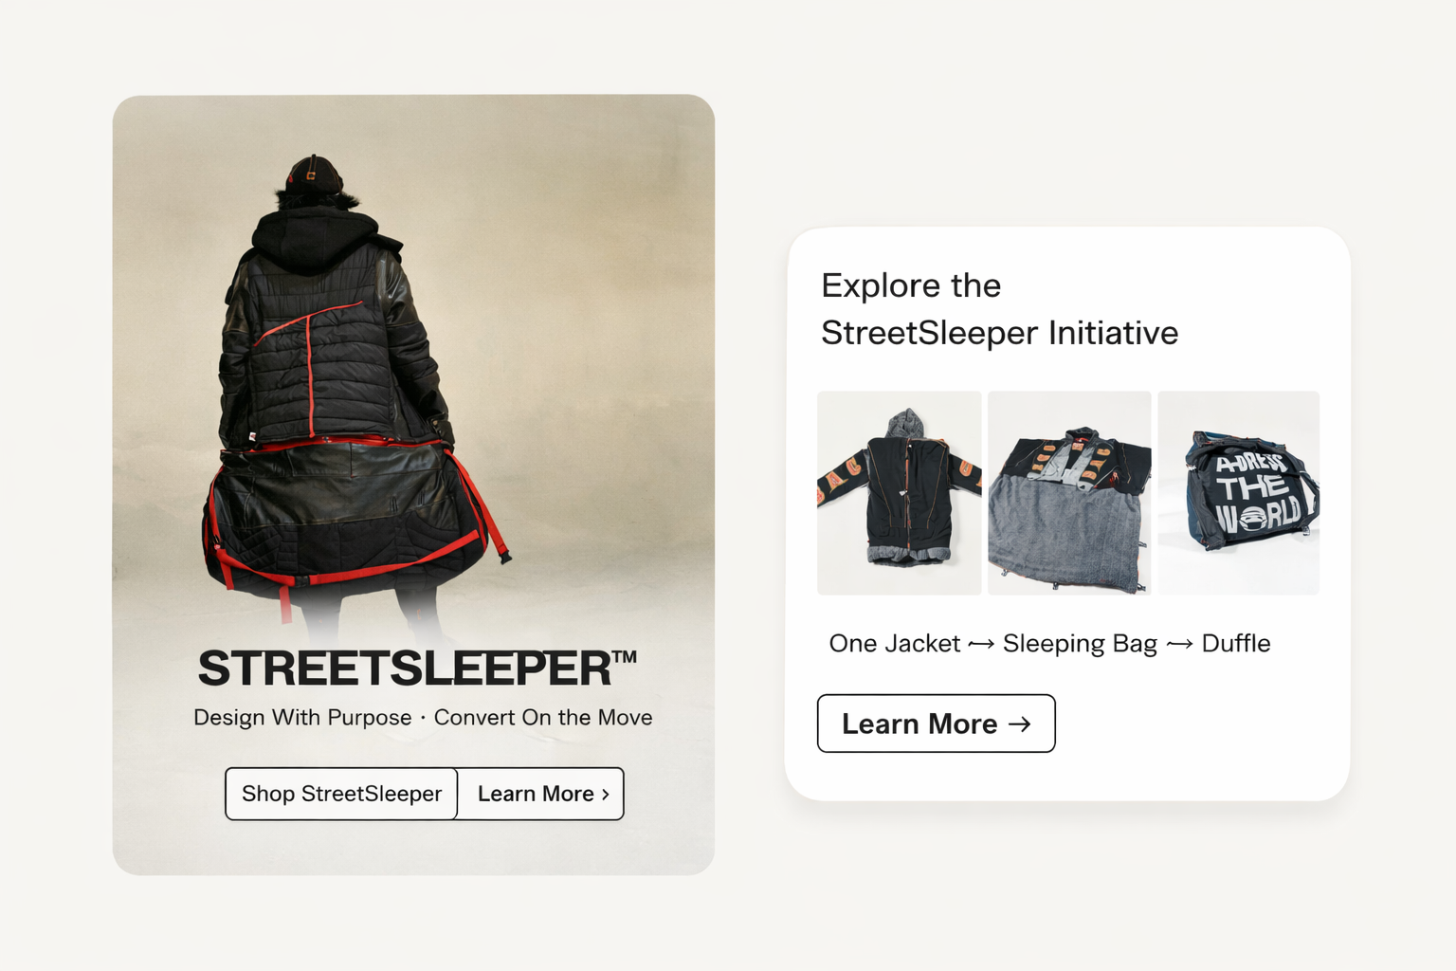Click the STREETSLEEPER headline text

pyautogui.click(x=405, y=669)
